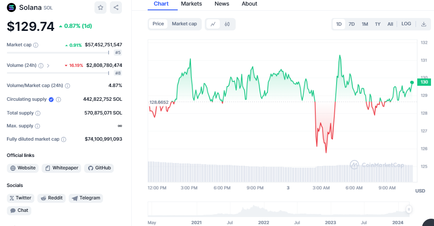Click the $74,100,991,093 diluted cap value
434x226 pixels.
[x=103, y=139]
